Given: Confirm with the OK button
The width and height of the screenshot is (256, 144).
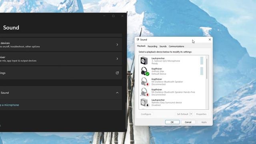Looking at the screenshot, I should [172, 122].
